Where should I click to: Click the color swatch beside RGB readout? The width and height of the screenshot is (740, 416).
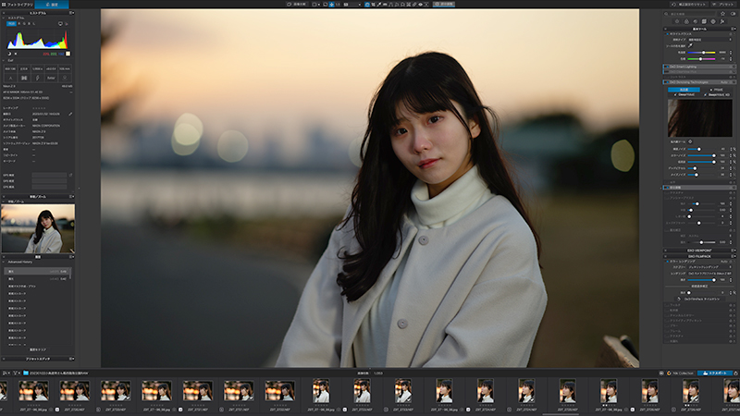click(x=68, y=54)
